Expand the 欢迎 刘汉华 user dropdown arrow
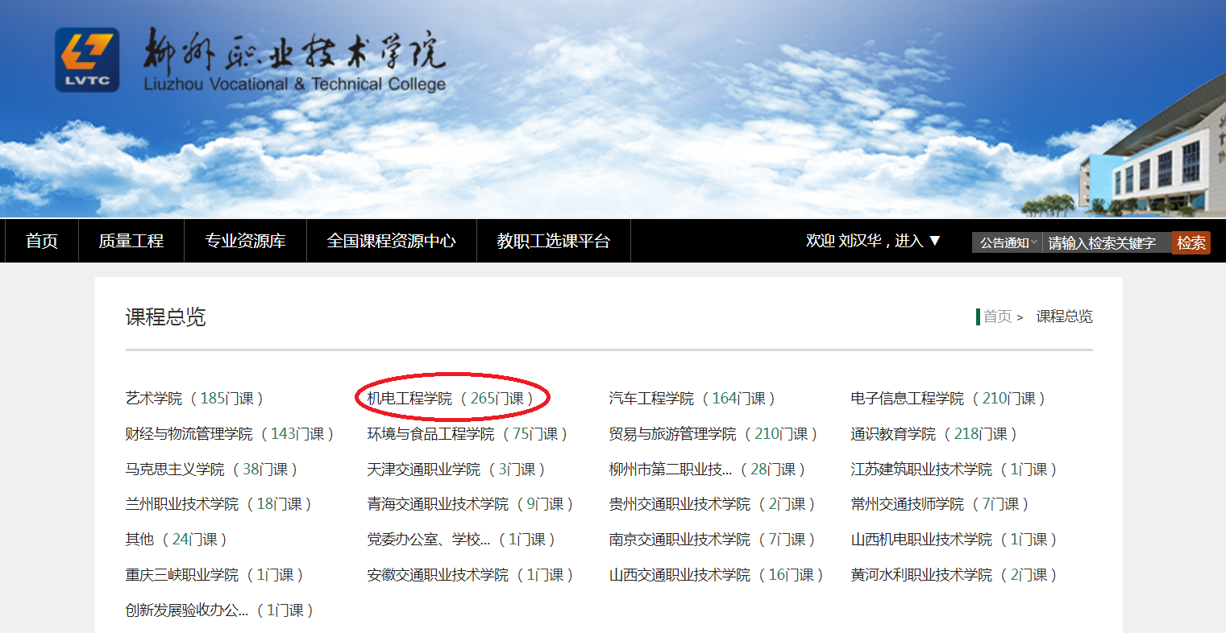 pos(935,241)
